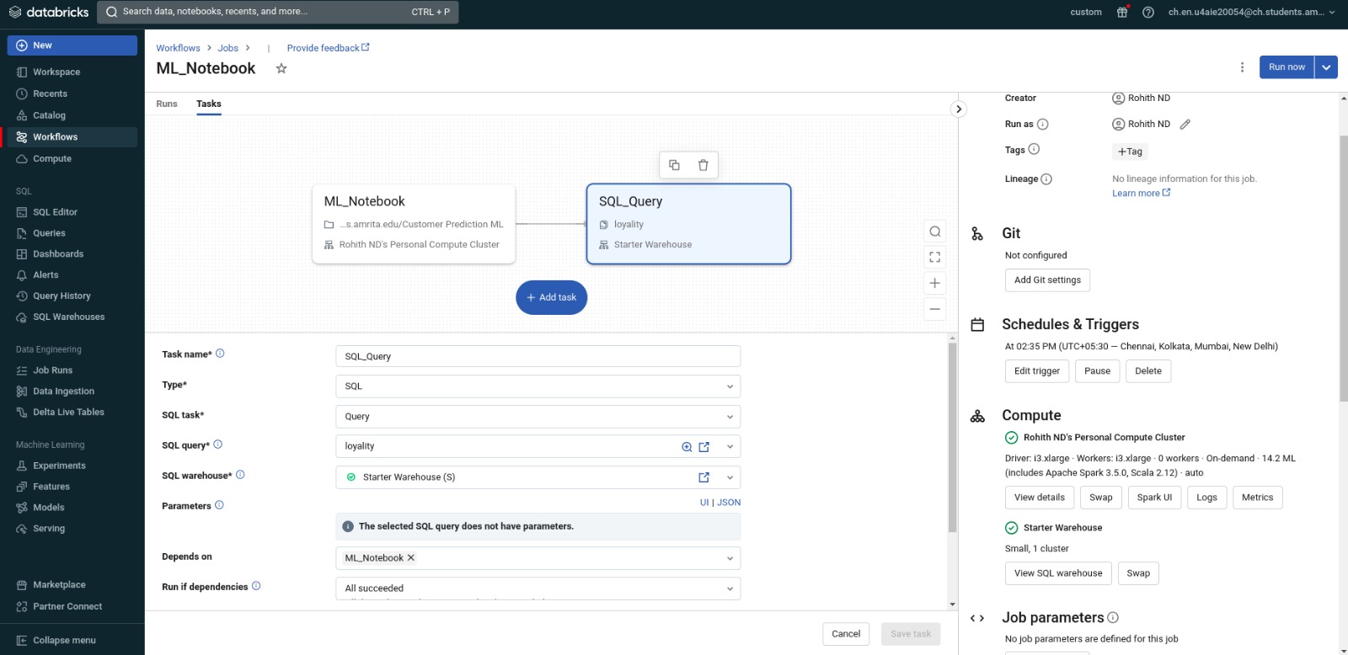Zoom out on the task canvas
1348x655 pixels.
point(934,309)
